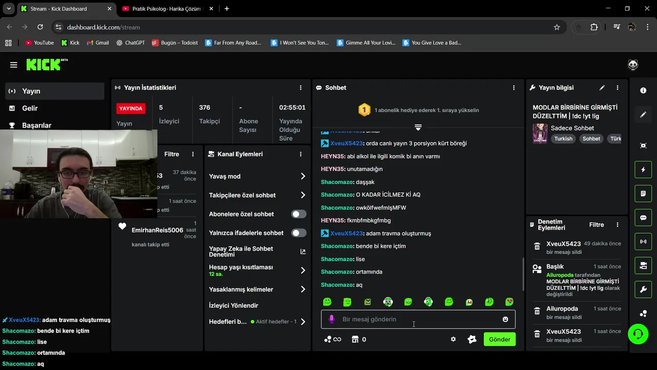Click the Bir mesaj gönderin input field
Screen dimensions: 657x370
418,319
